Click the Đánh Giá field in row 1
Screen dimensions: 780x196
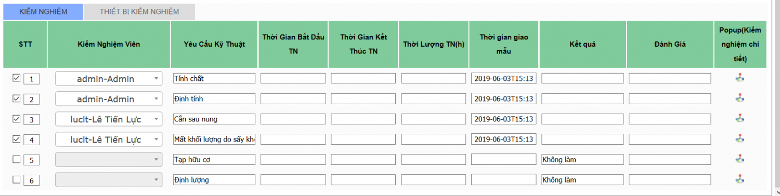[x=670, y=78]
